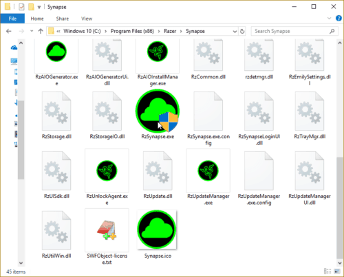Select the RzUpdate.dll file icon
The height and width of the screenshot is (277, 344).
158,170
